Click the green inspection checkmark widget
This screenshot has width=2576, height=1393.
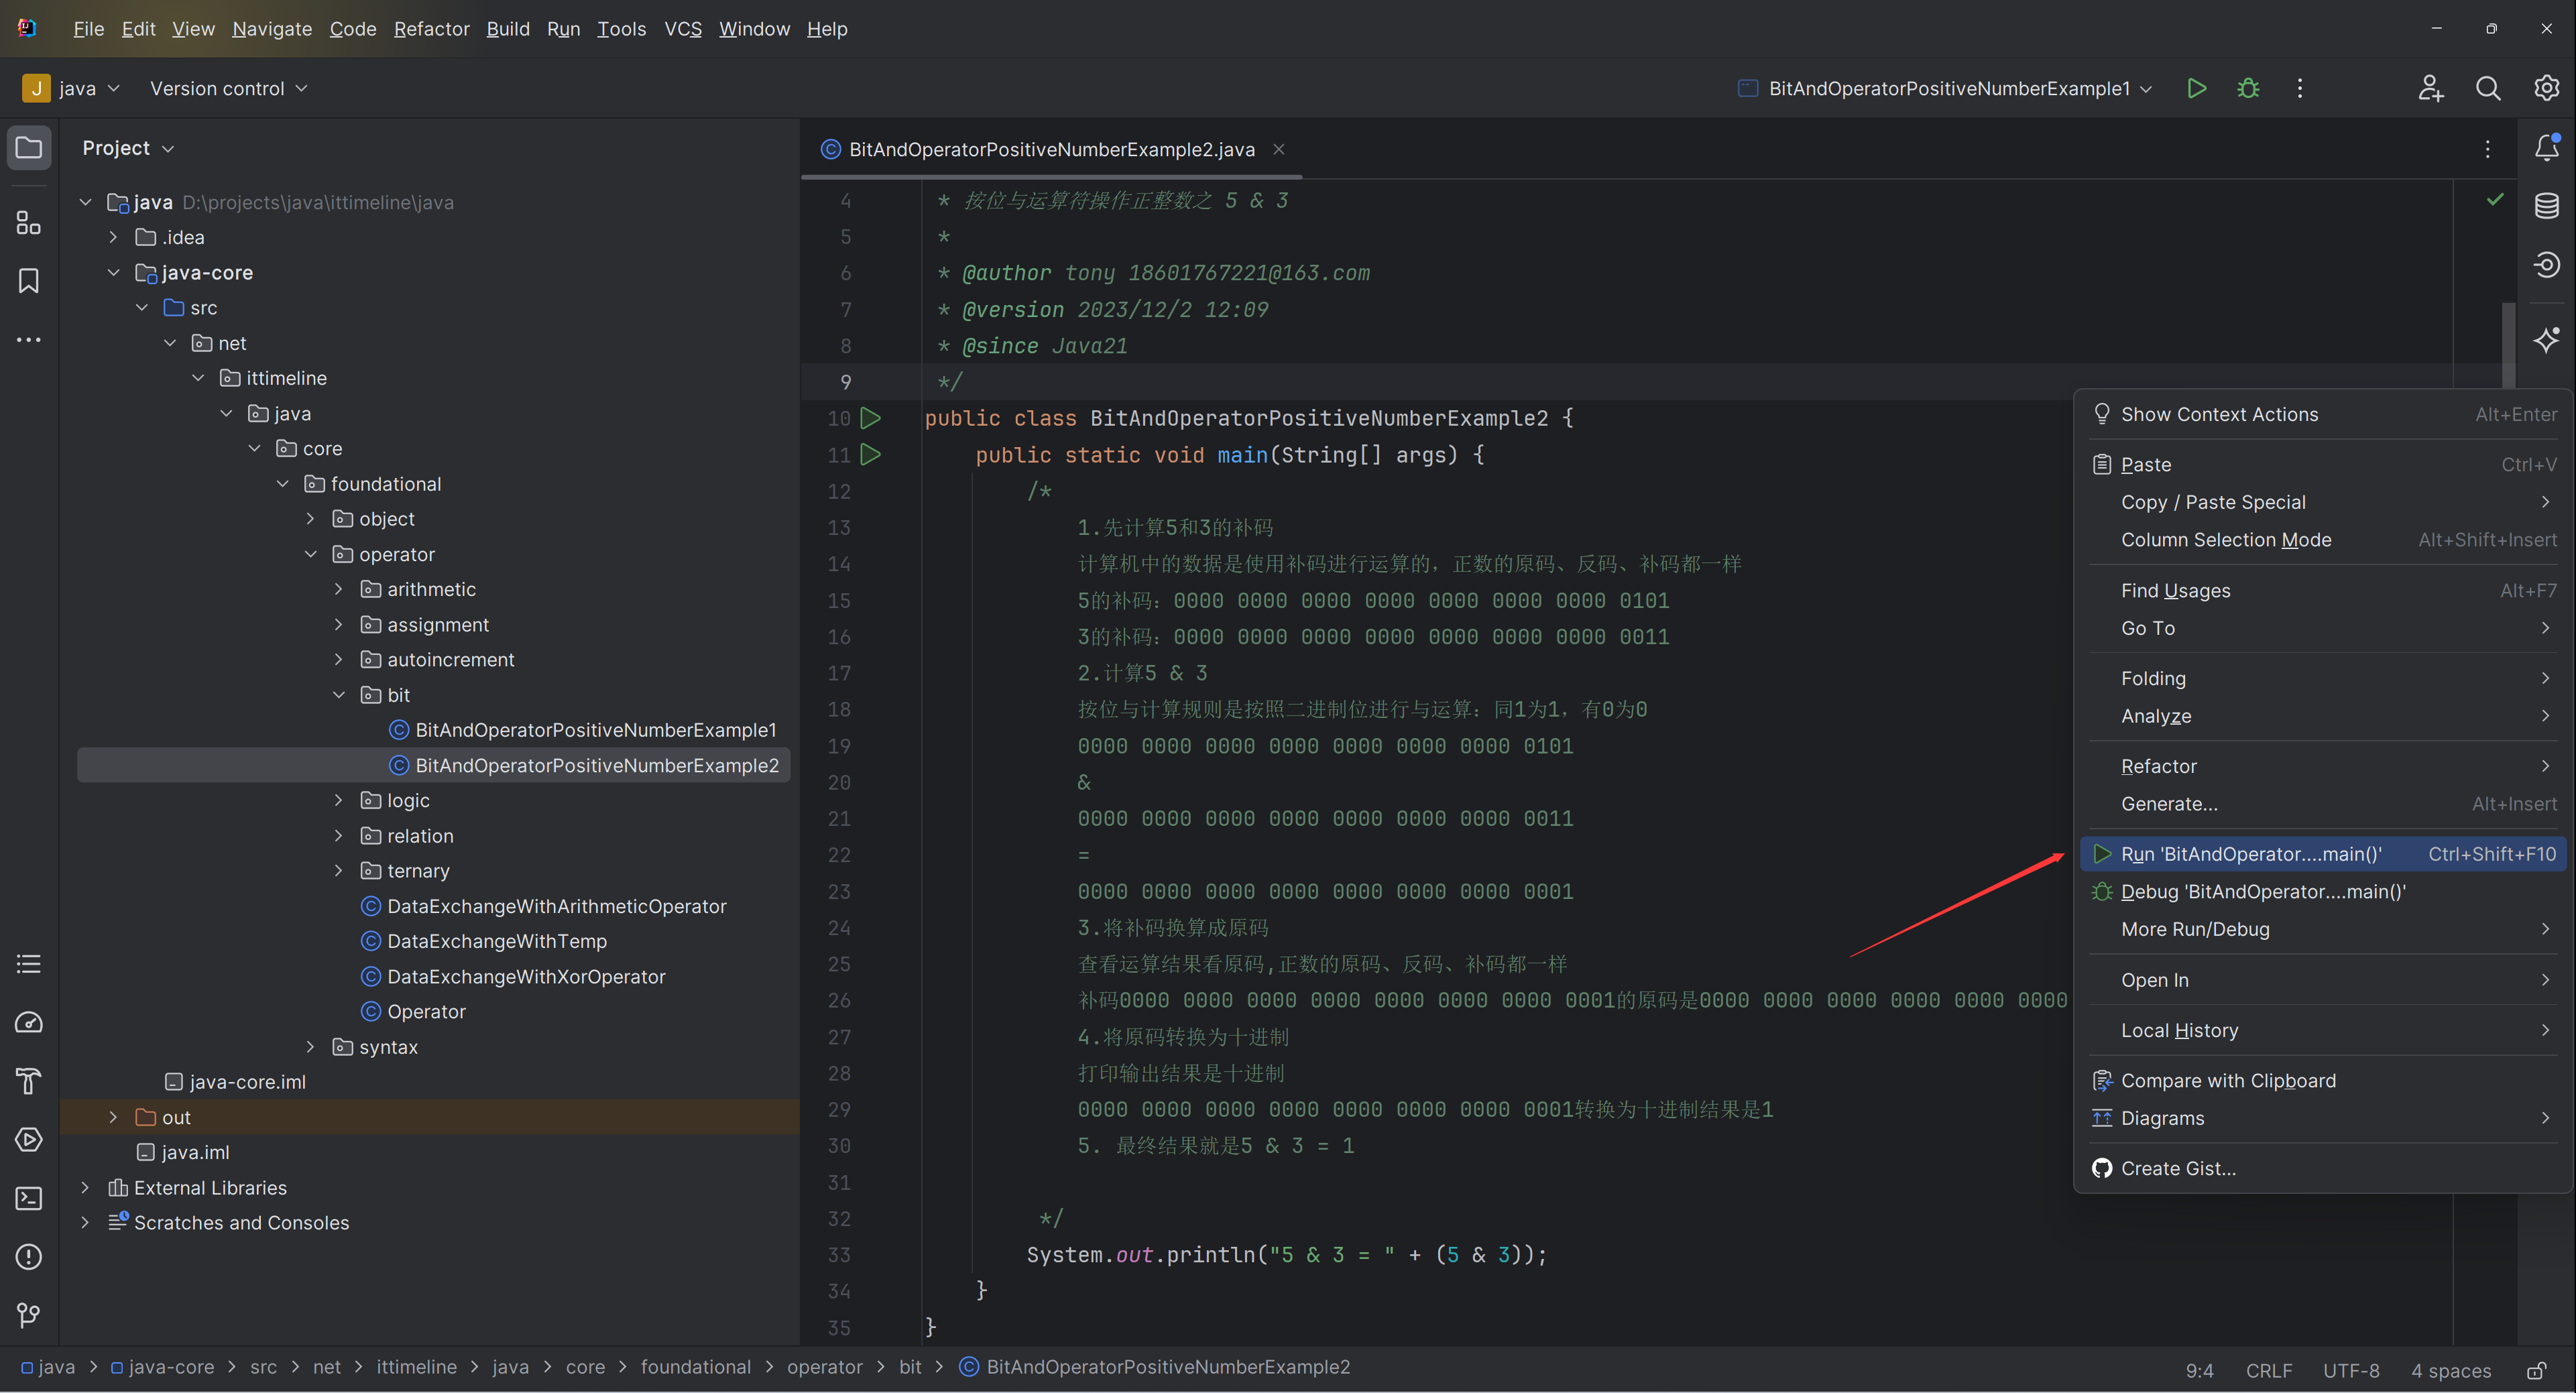point(2495,200)
